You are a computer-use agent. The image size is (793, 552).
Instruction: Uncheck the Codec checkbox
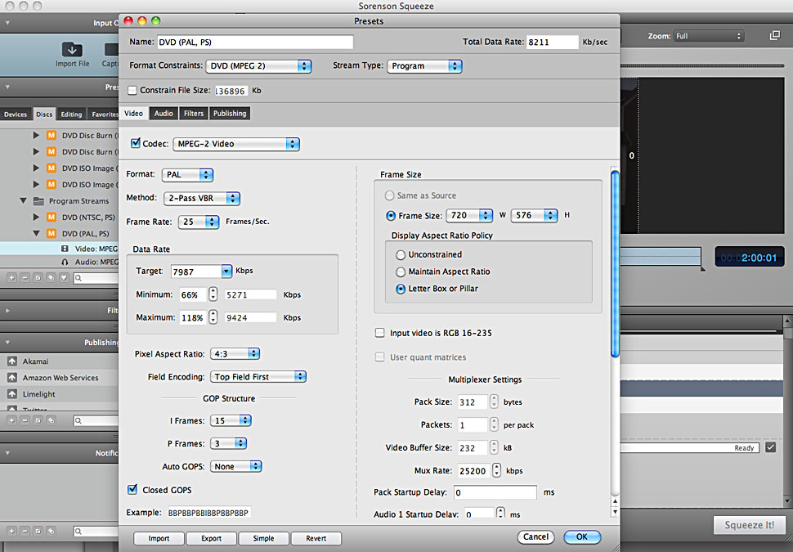[136, 143]
